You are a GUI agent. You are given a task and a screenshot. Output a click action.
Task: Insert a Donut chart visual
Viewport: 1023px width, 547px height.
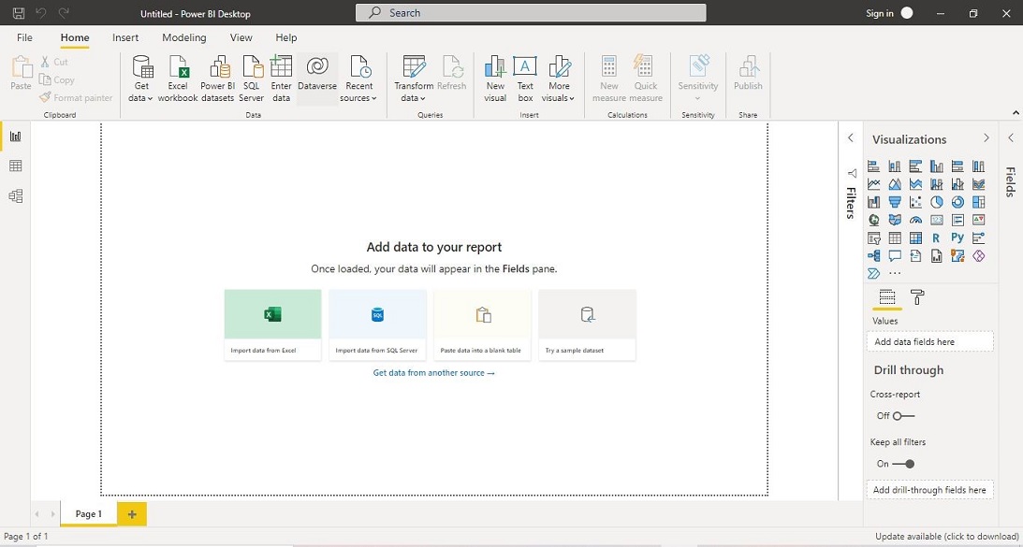957,202
